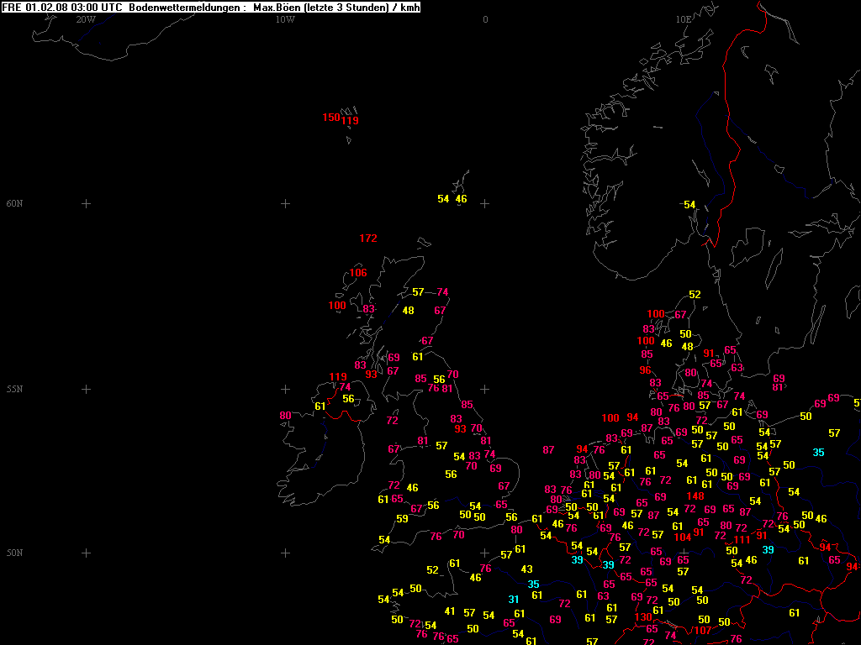
Task: Select the 148 gust value in Germany
Action: pyautogui.click(x=695, y=496)
